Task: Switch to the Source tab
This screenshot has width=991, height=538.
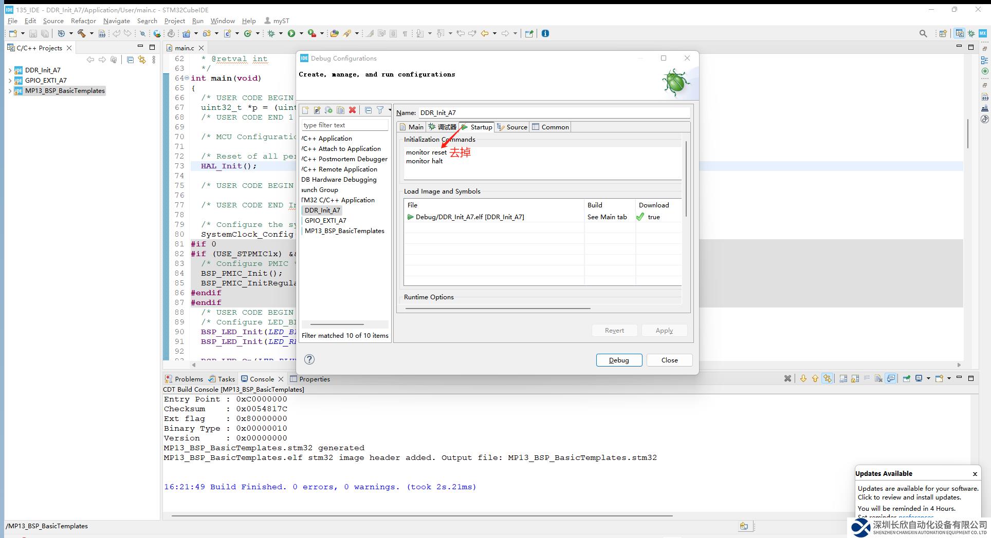Action: point(512,127)
